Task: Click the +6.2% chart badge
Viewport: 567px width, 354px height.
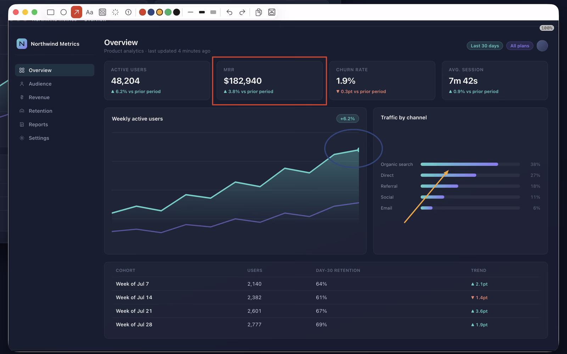Action: (348, 119)
